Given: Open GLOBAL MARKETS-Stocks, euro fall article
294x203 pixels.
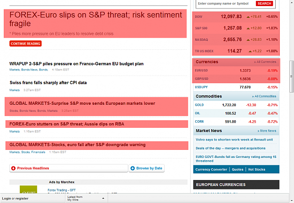Looking at the screenshot, I should 78,145.
